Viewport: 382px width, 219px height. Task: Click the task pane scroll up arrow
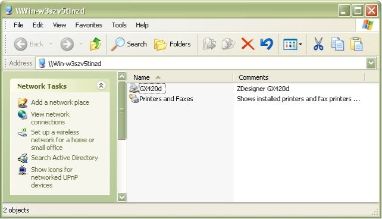(x=122, y=77)
